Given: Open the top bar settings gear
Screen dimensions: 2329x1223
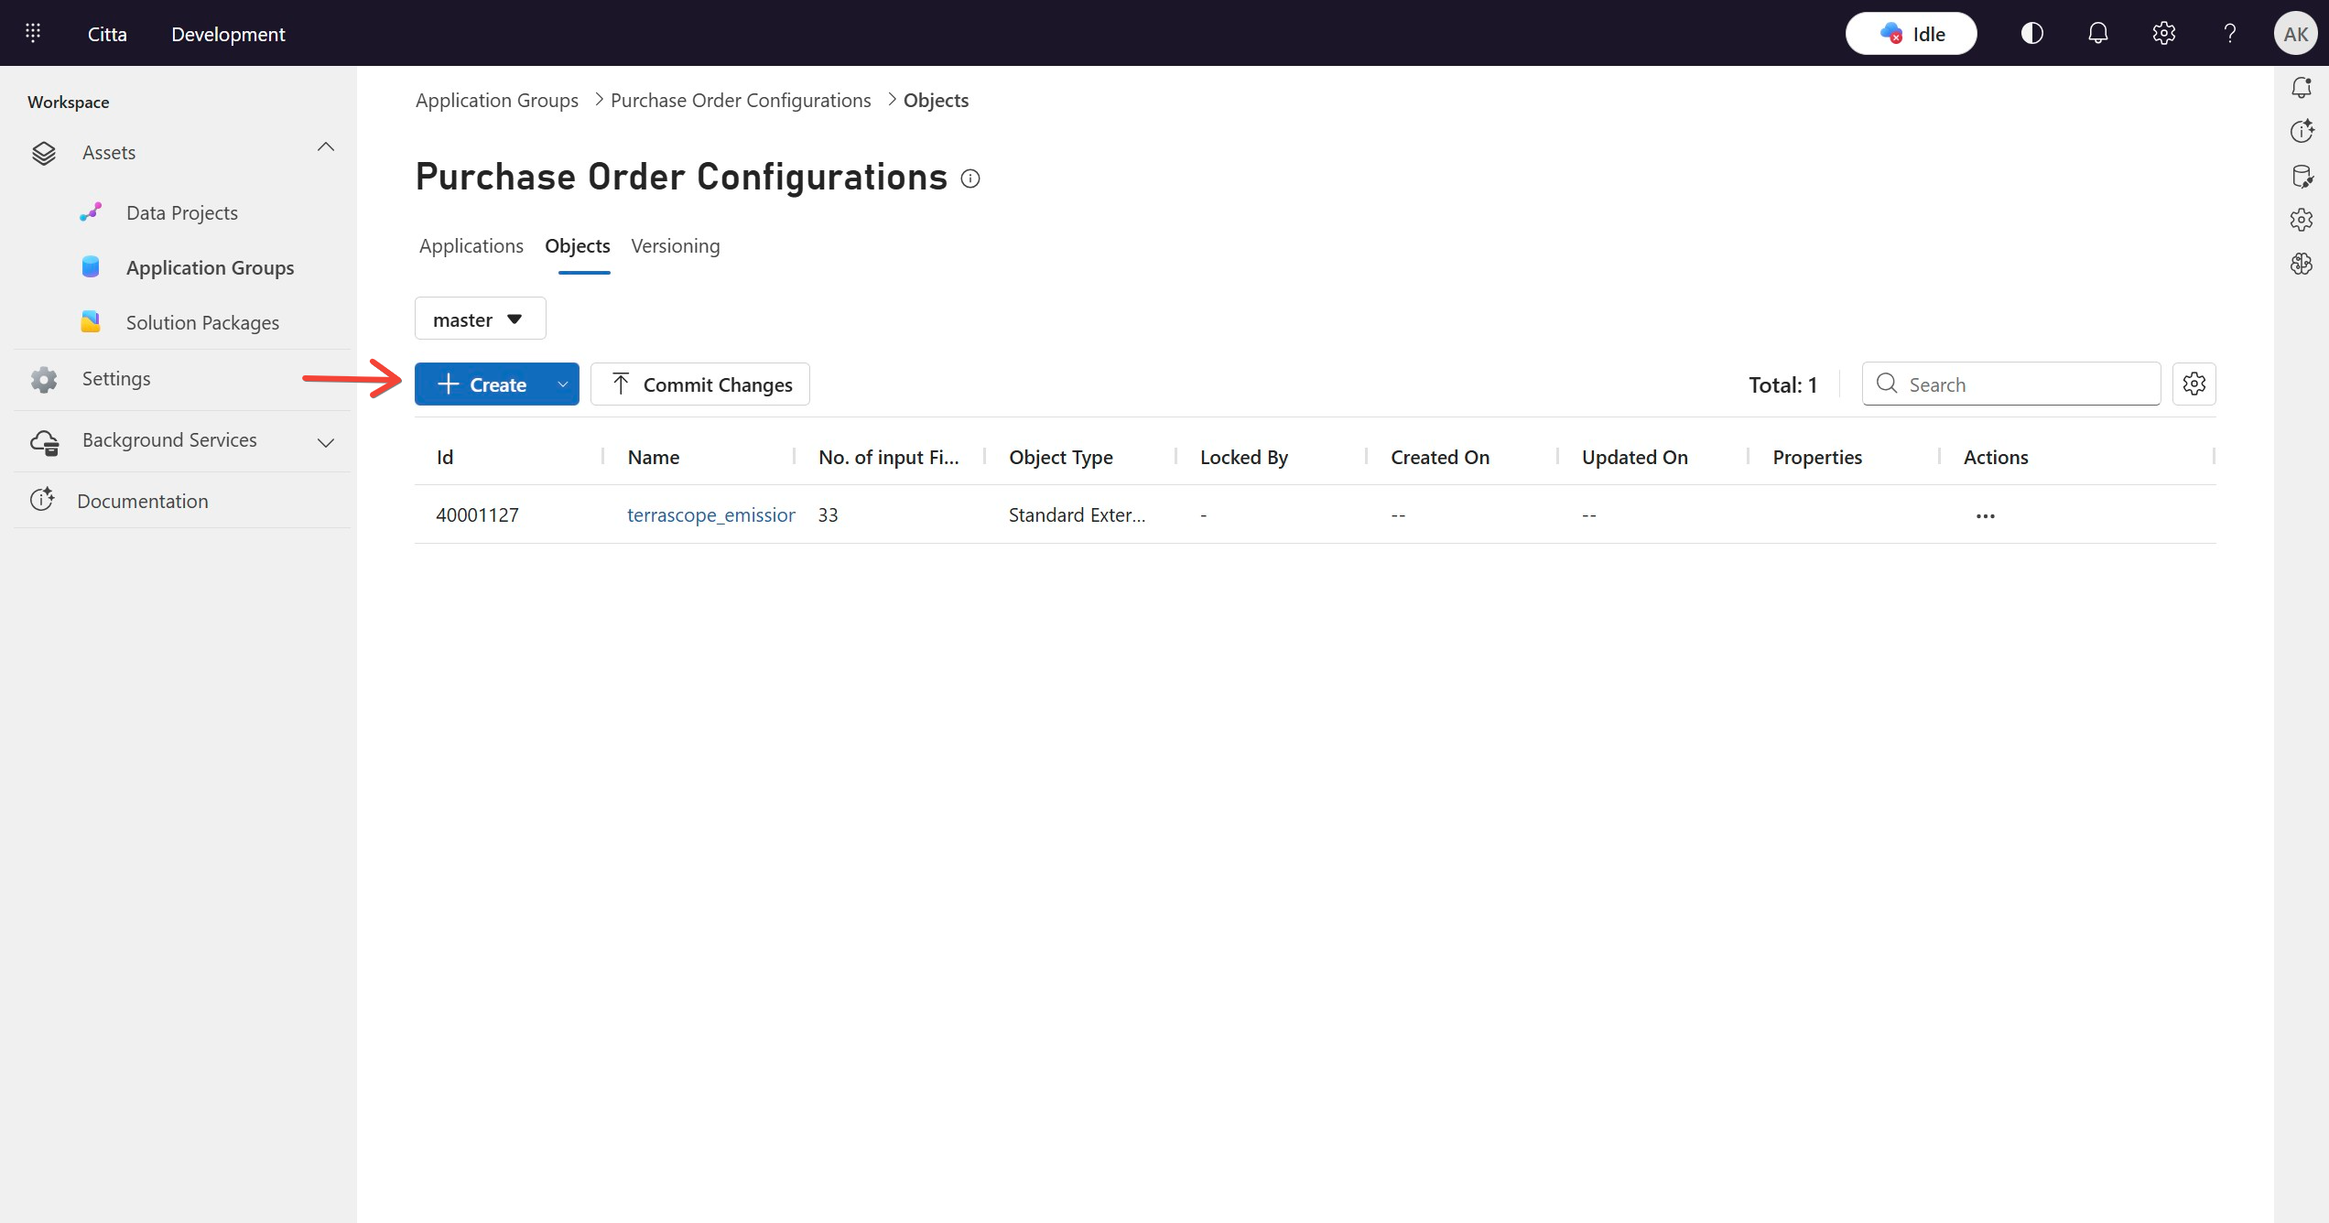Looking at the screenshot, I should click(2163, 33).
